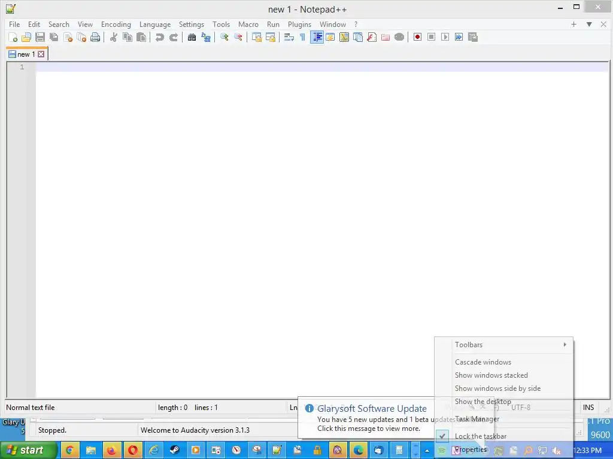Open the Replace dialog icon
Viewport: 613px width, 459px height.
pyautogui.click(x=206, y=37)
